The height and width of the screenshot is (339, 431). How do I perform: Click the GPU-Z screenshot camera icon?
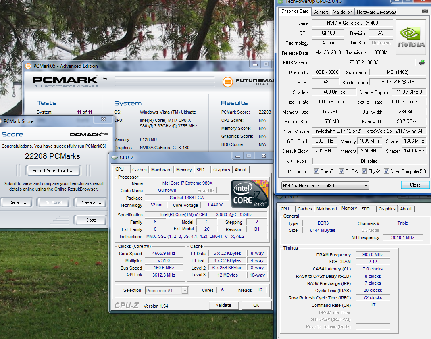point(425,11)
